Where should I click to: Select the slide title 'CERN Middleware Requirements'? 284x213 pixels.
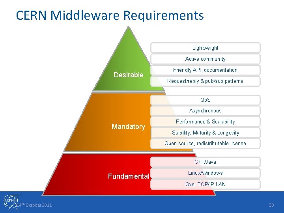tap(110, 15)
